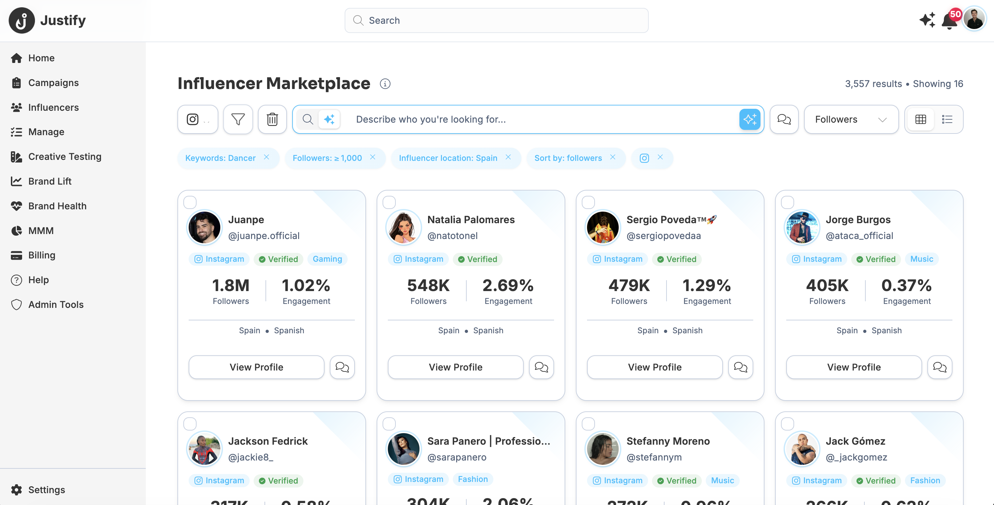Viewport: 994px width, 505px height.
Task: View Sergio Poveda's profile
Action: pos(654,367)
